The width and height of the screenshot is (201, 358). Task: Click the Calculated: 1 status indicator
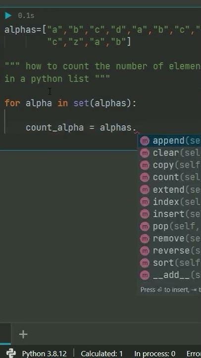click(x=101, y=354)
